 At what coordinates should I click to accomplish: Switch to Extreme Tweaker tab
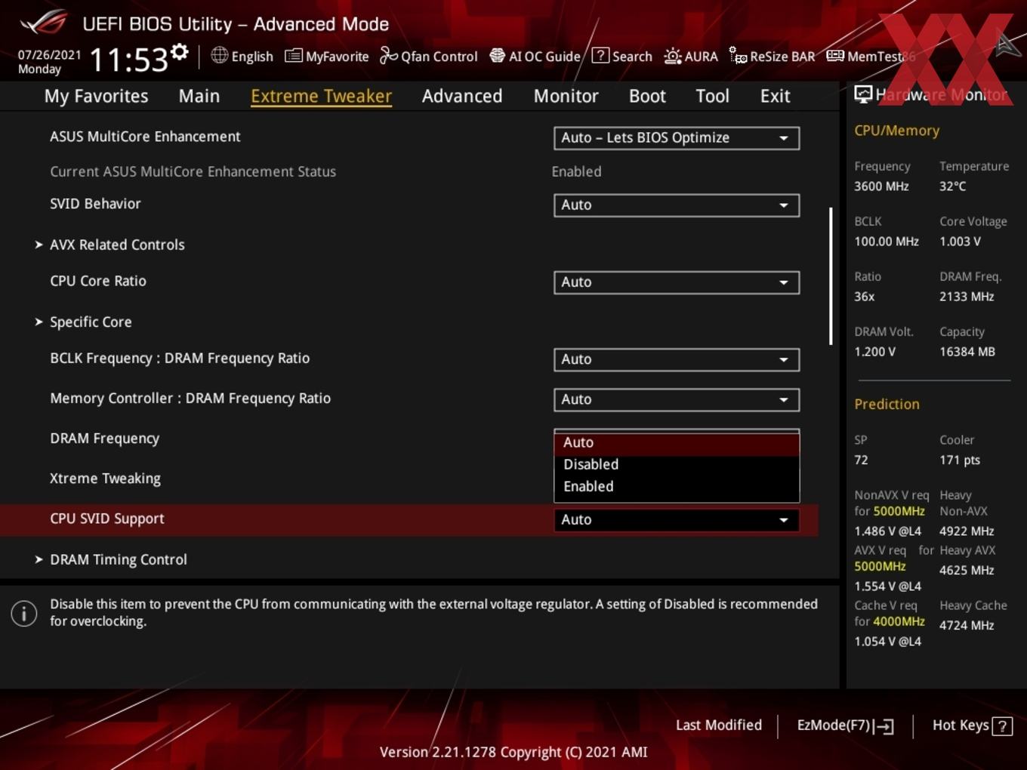321,96
